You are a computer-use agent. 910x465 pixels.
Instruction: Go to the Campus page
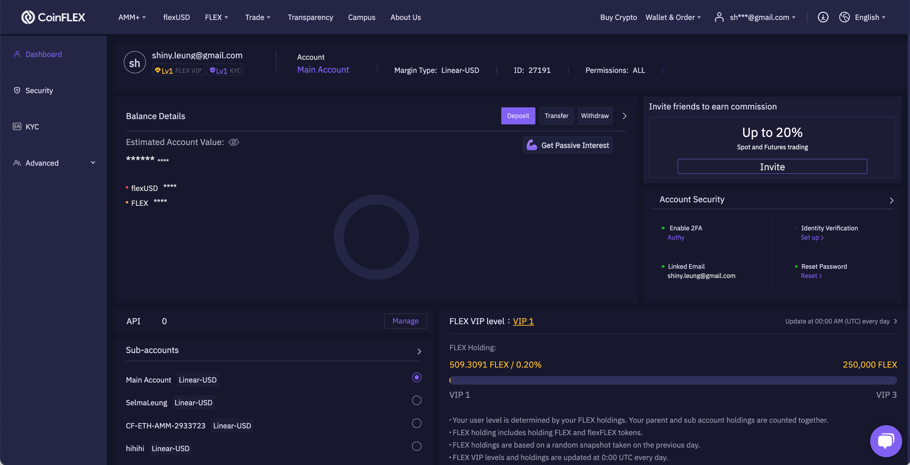[x=361, y=17]
